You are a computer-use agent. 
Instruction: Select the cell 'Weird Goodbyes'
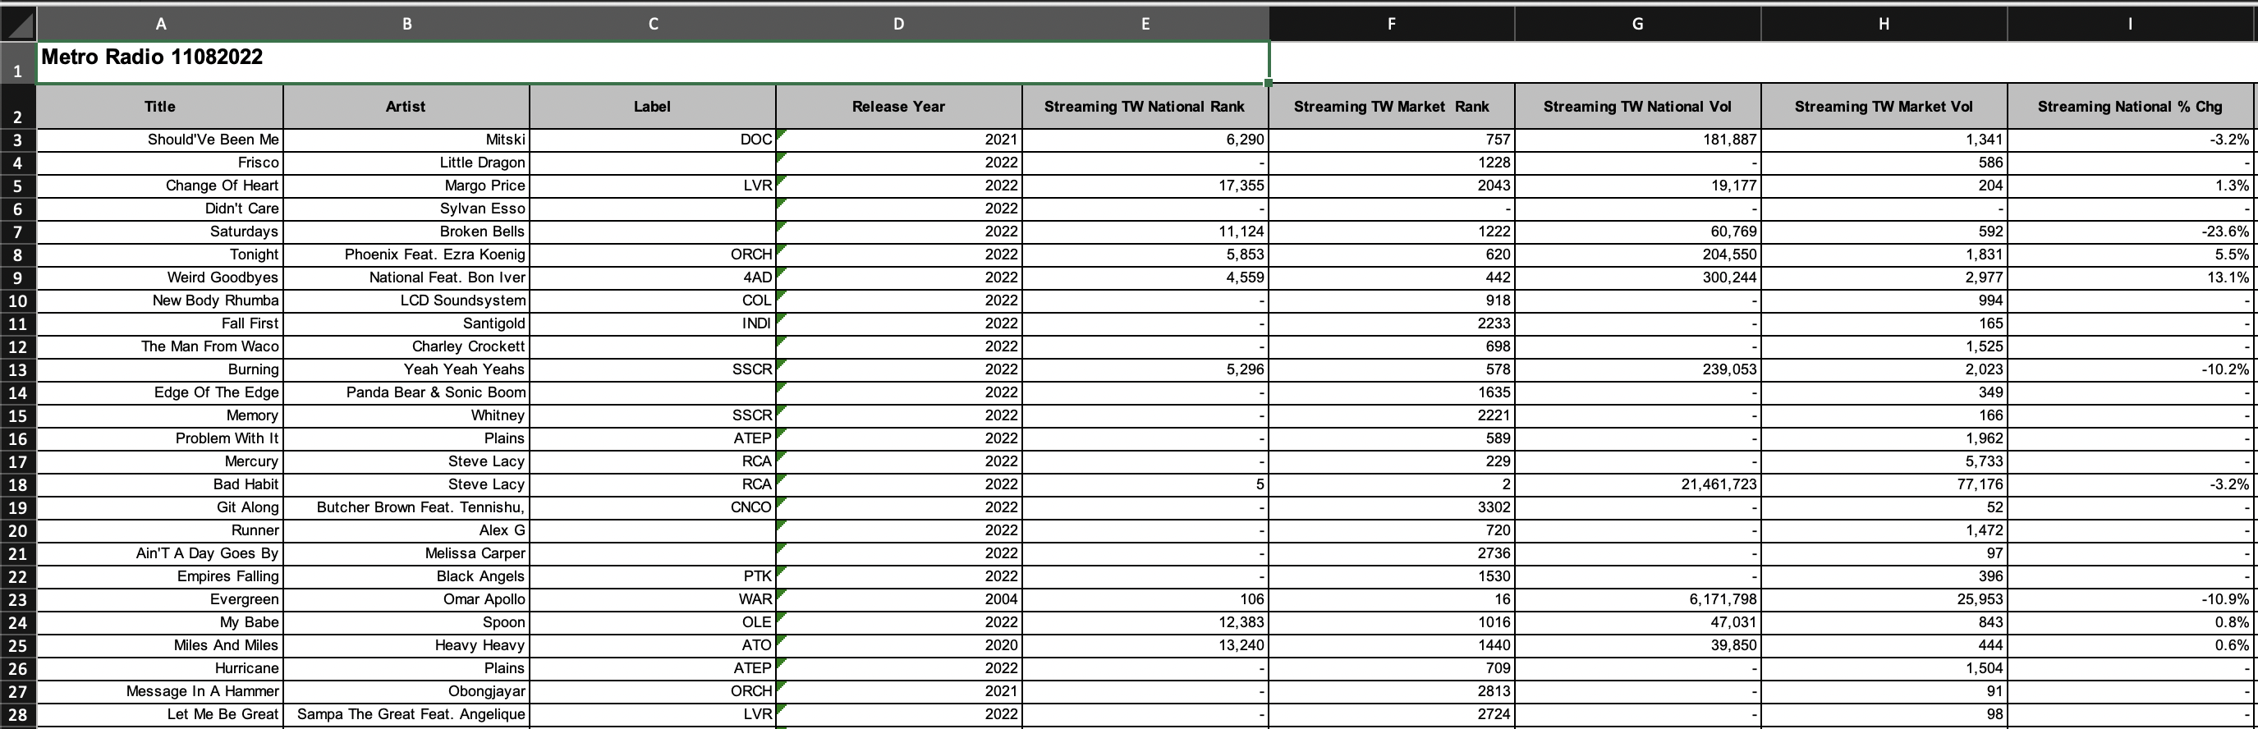(x=160, y=277)
